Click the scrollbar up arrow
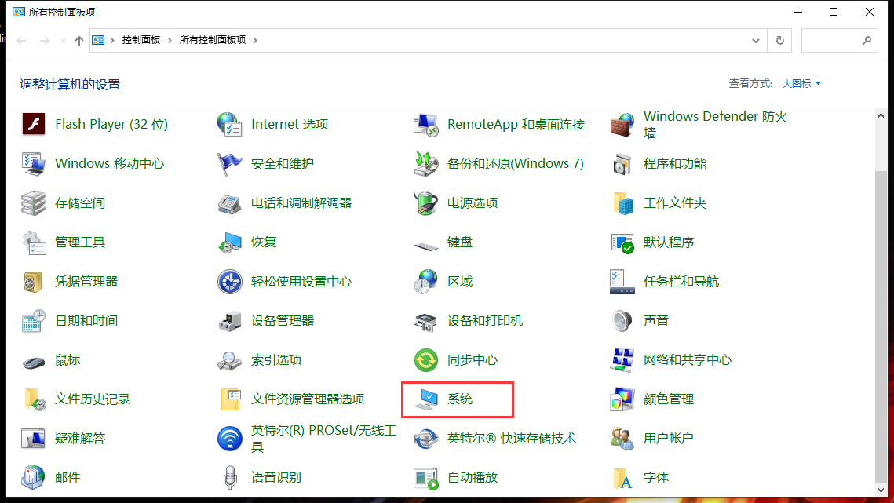The image size is (894, 503). [x=881, y=116]
